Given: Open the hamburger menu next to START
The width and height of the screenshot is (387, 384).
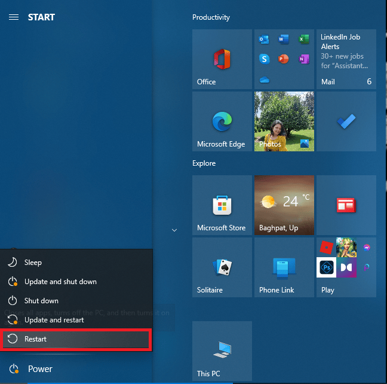Looking at the screenshot, I should 14,17.
